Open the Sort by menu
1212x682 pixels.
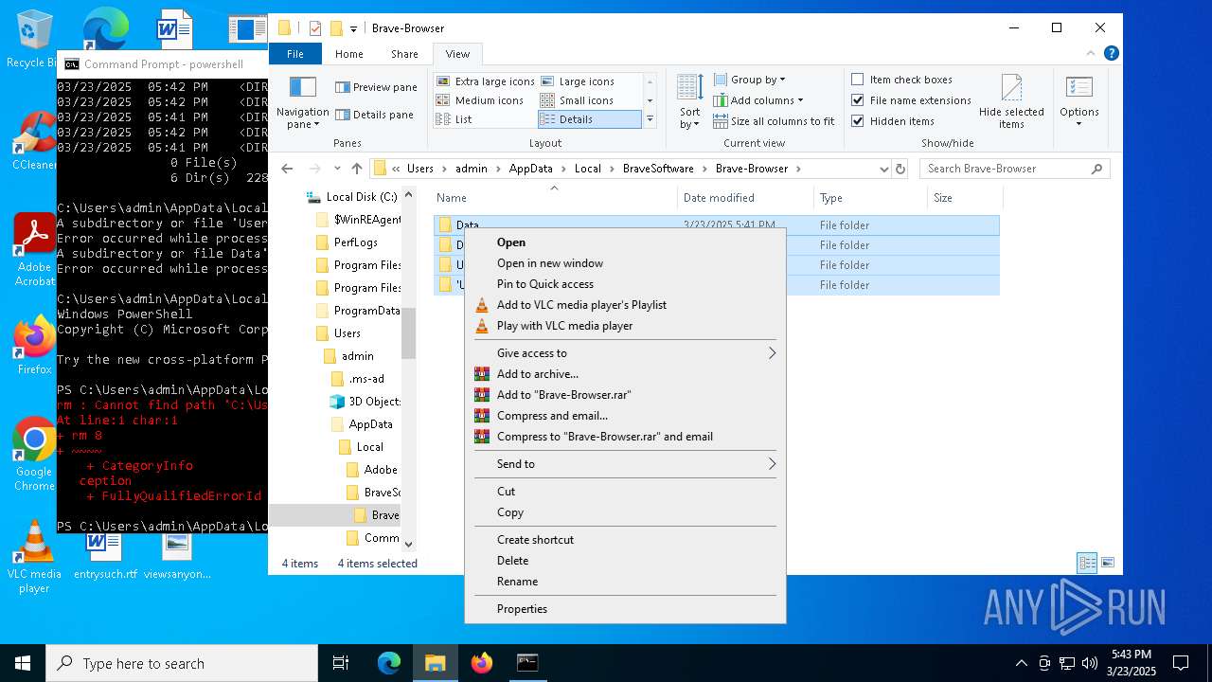(x=689, y=101)
